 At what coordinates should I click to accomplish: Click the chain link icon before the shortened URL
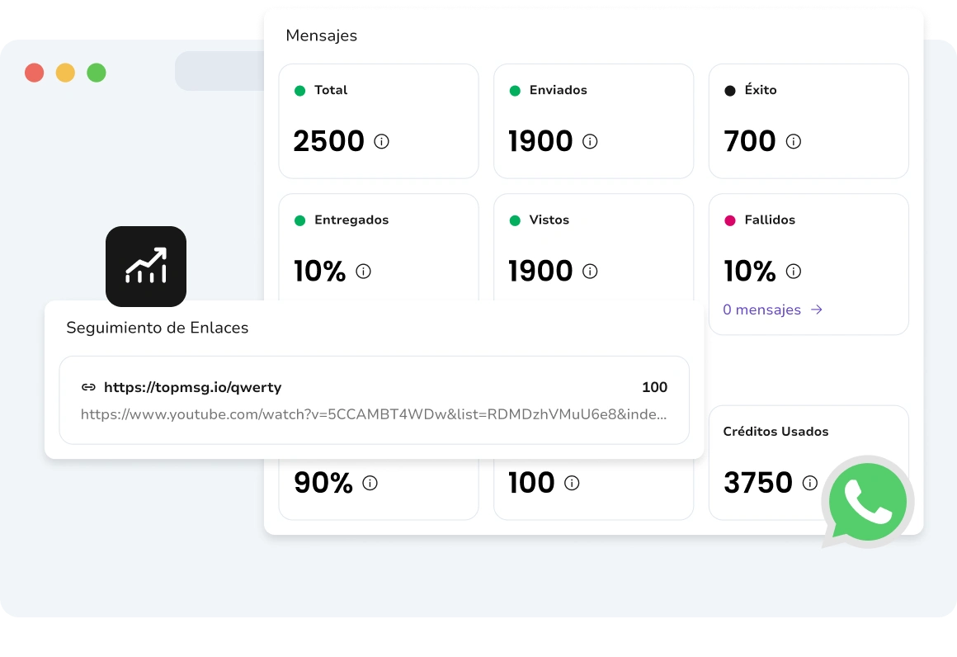88,387
